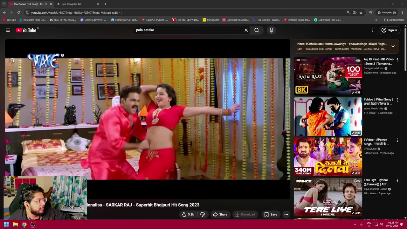Open Tere Liye Lyrical video thumbnail
Viewport: 407px width, 229px height.
[328, 197]
